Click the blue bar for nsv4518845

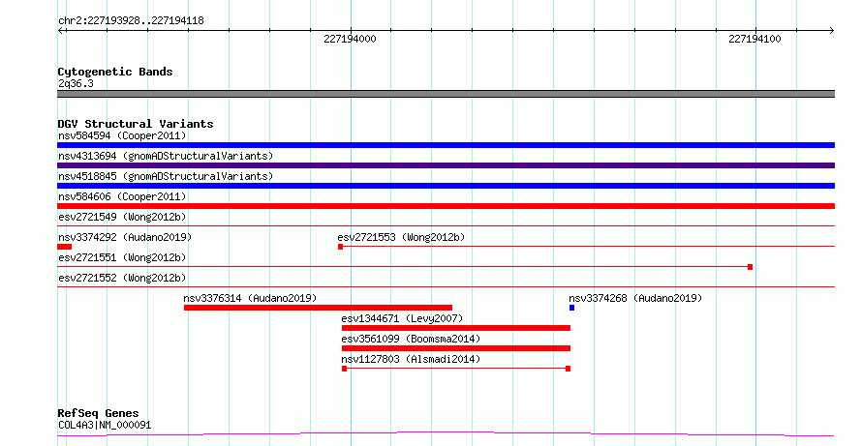(x=446, y=186)
